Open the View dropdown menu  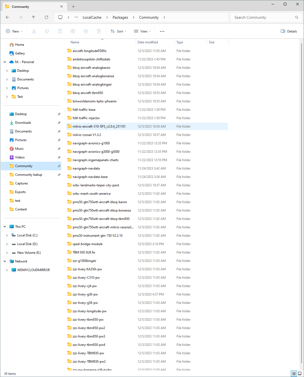142,31
